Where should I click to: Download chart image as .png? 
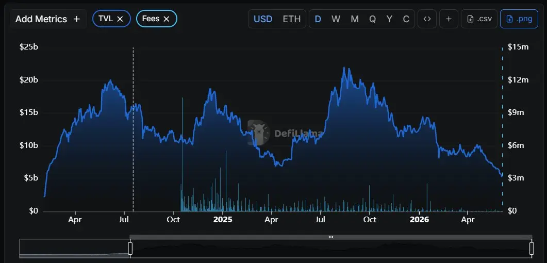[x=519, y=19]
